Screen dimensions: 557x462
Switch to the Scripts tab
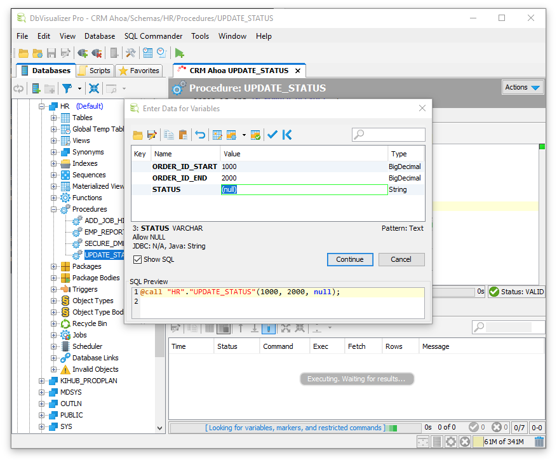coord(95,71)
